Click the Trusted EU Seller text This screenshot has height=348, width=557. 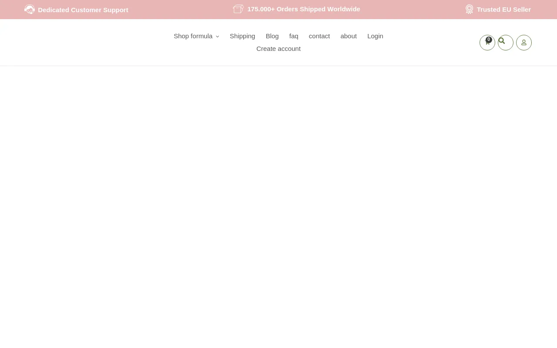503,10
